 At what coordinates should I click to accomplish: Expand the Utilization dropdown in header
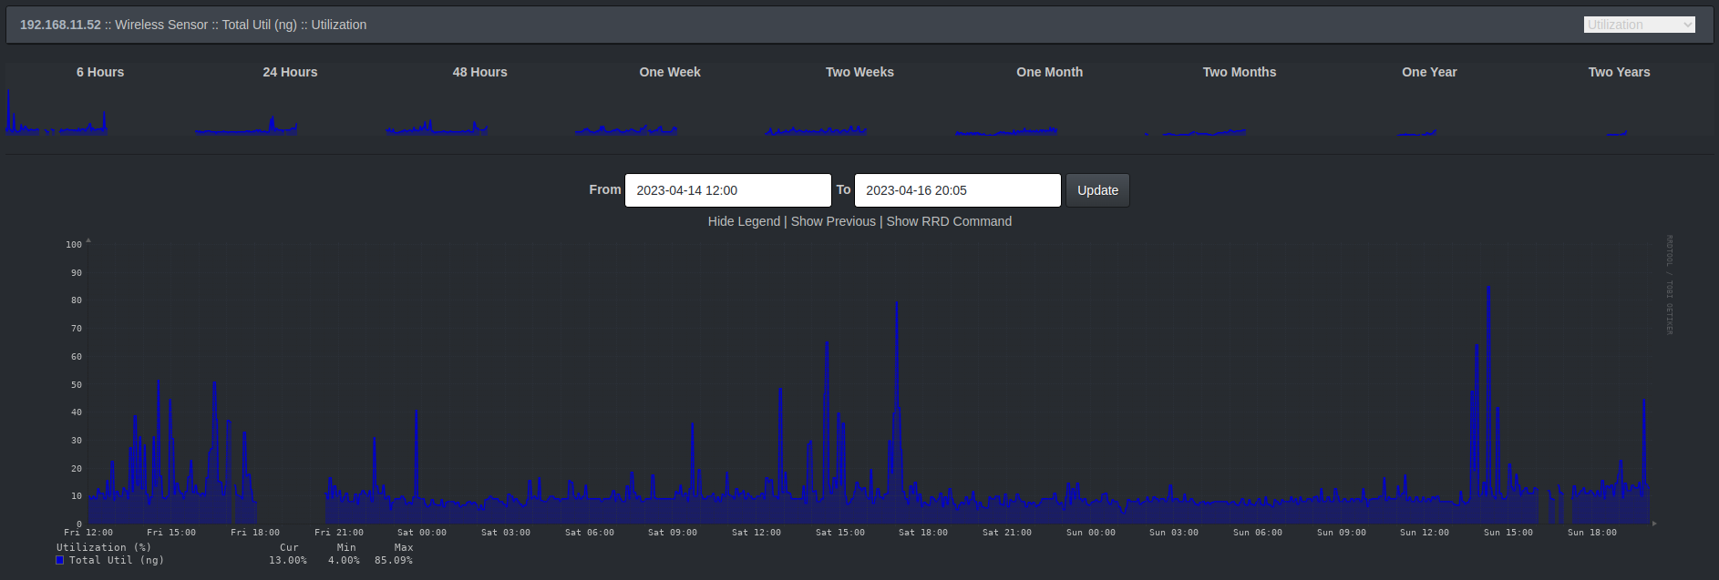click(x=1639, y=25)
